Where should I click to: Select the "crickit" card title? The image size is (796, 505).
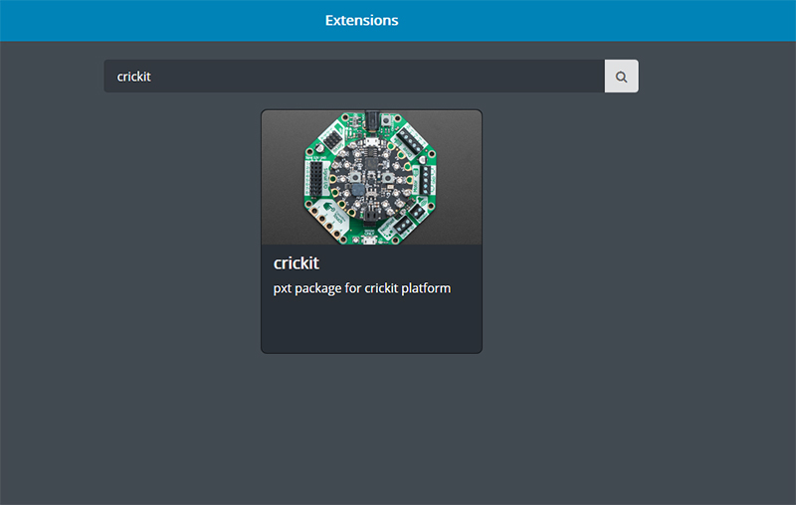pos(297,263)
